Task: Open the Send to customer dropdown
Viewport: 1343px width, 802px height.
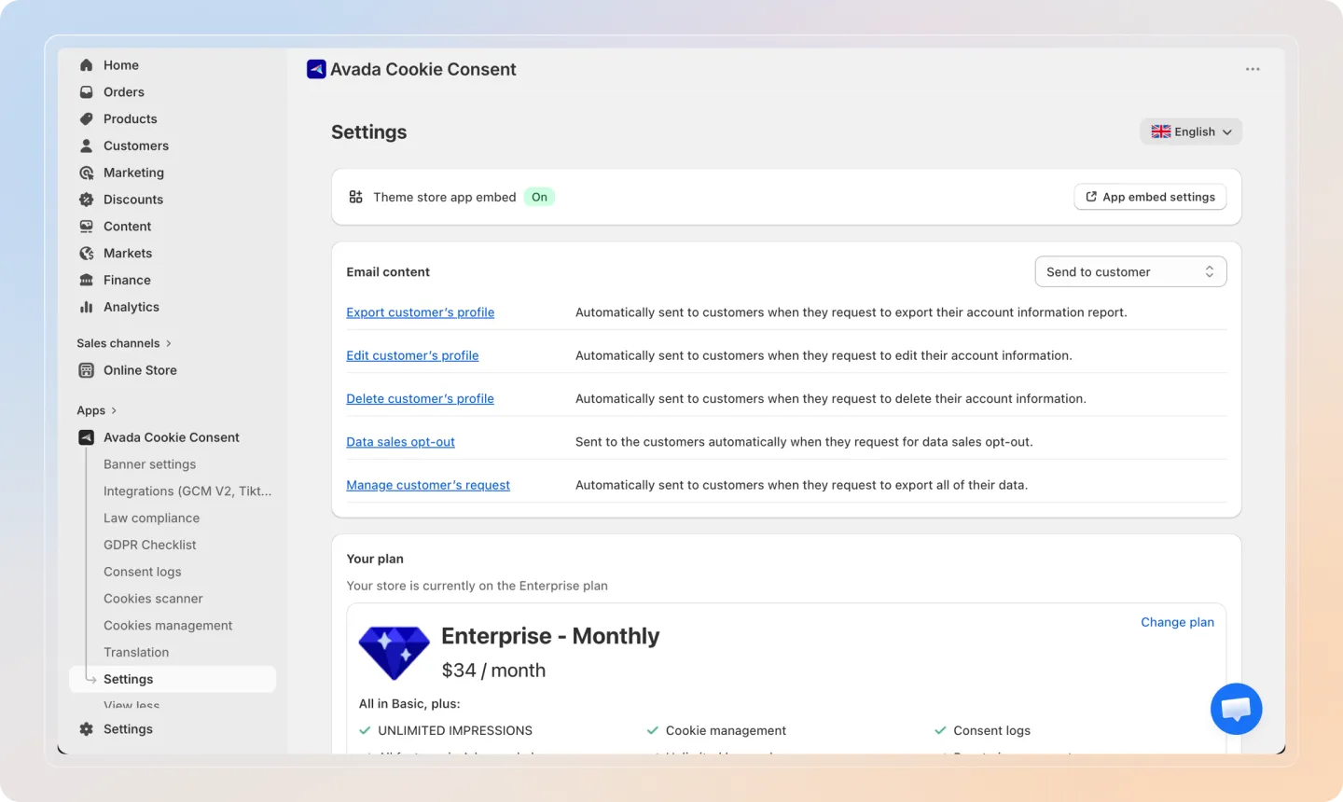Action: (x=1130, y=272)
